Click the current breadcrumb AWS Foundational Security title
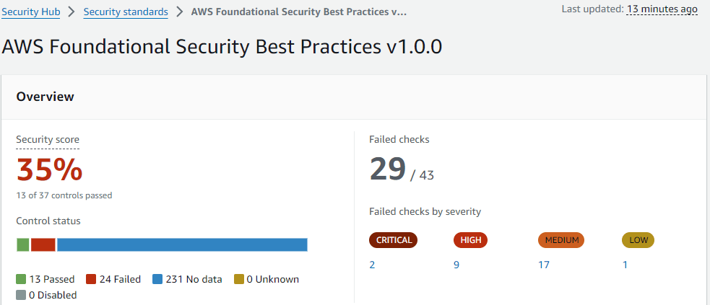Viewport: 710px width, 305px height. (298, 12)
